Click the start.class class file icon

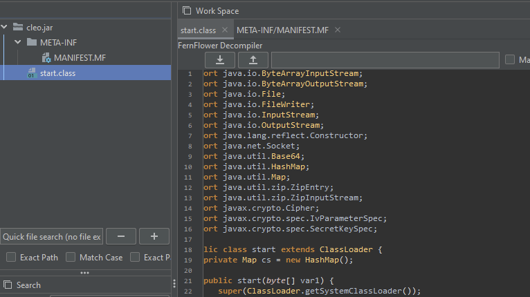coord(32,73)
